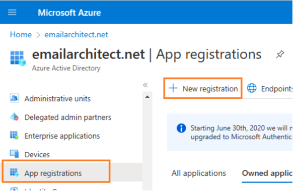This screenshot has width=293, height=191.
Task: Click the Enterprise applications icon
Action: [x=14, y=135]
